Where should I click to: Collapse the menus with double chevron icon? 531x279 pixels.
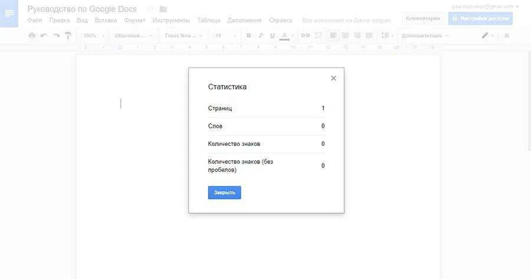[507, 35]
